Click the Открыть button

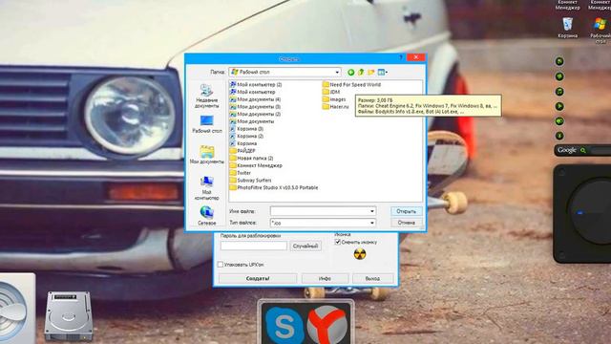[x=406, y=211]
